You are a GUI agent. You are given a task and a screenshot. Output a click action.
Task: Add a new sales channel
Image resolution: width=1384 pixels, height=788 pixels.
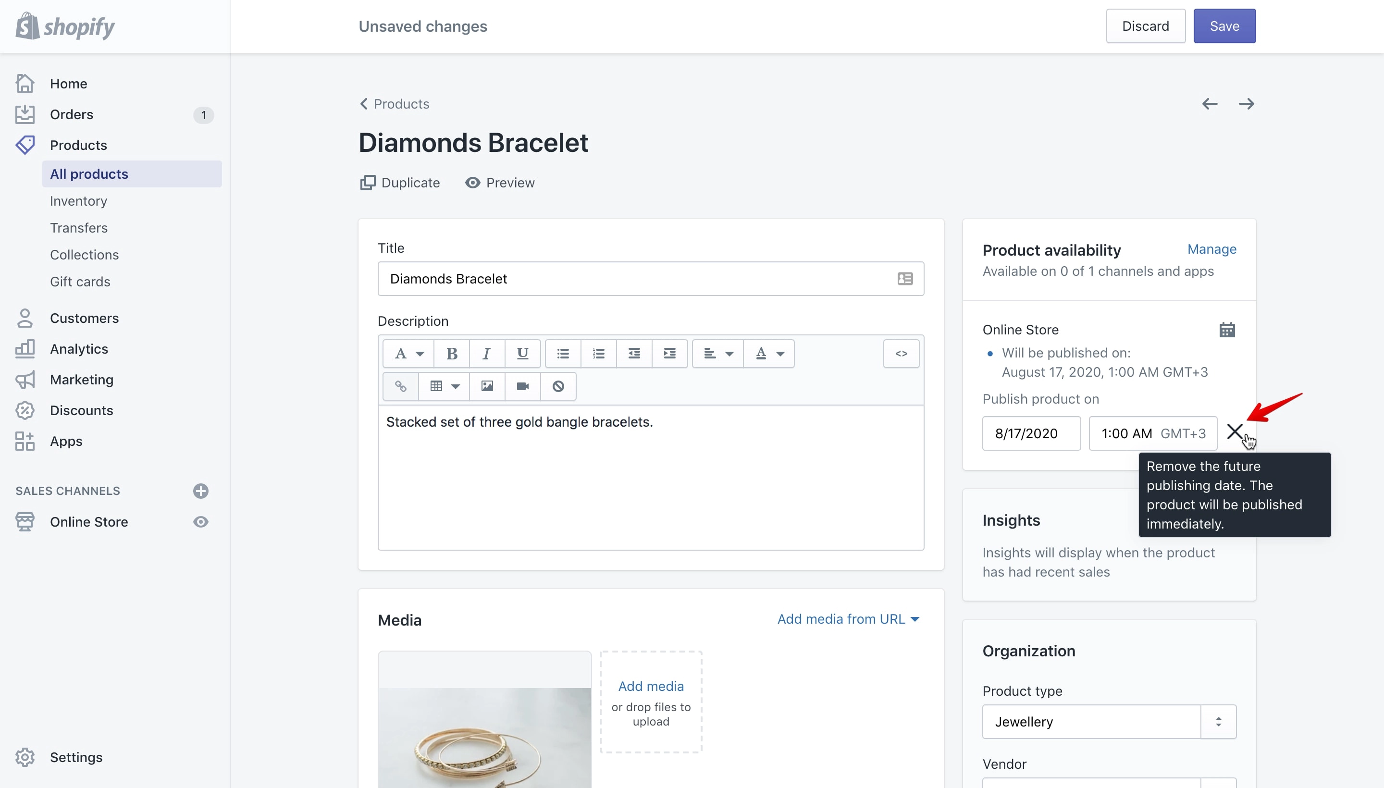coord(201,491)
